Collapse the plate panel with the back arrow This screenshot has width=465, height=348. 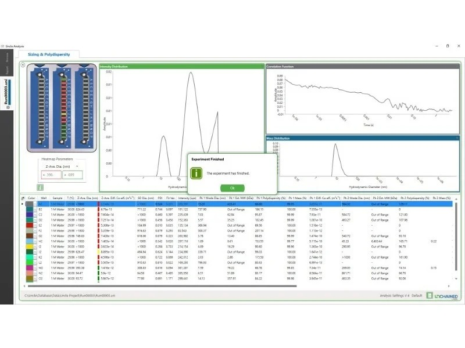click(23, 65)
